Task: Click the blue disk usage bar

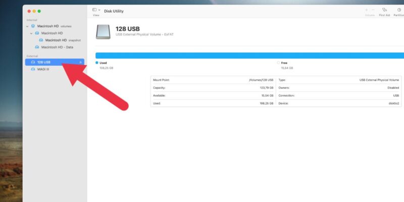Action: pos(249,56)
